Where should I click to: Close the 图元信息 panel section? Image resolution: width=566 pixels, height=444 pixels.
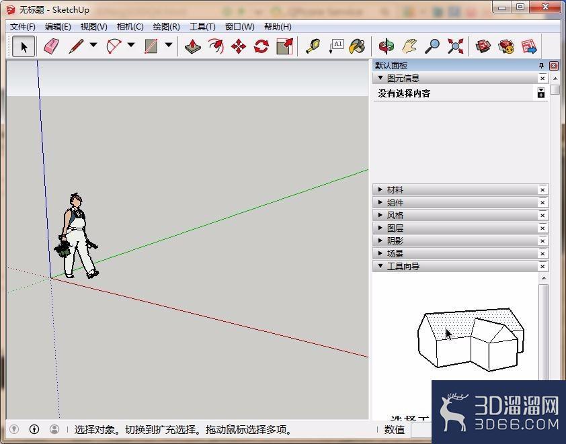pos(542,79)
